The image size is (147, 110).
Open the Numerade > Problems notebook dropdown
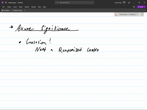point(127,14)
